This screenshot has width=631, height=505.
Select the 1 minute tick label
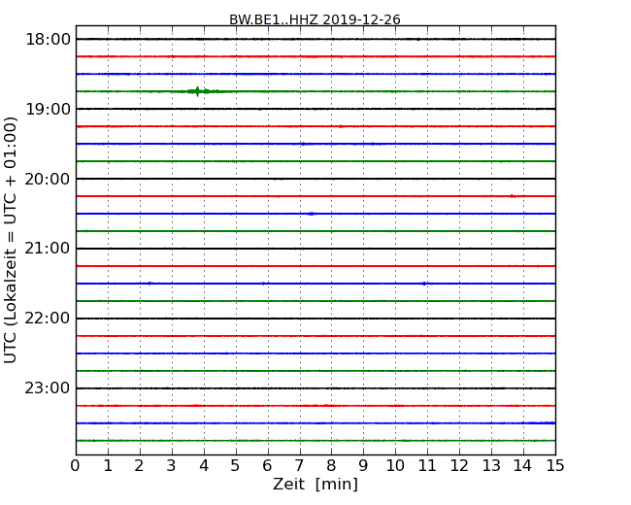coord(108,466)
